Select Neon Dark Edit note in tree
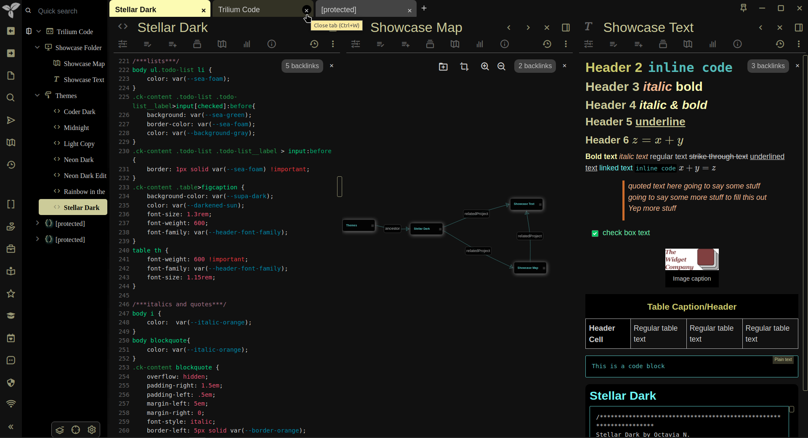The image size is (808, 438). pyautogui.click(x=85, y=175)
